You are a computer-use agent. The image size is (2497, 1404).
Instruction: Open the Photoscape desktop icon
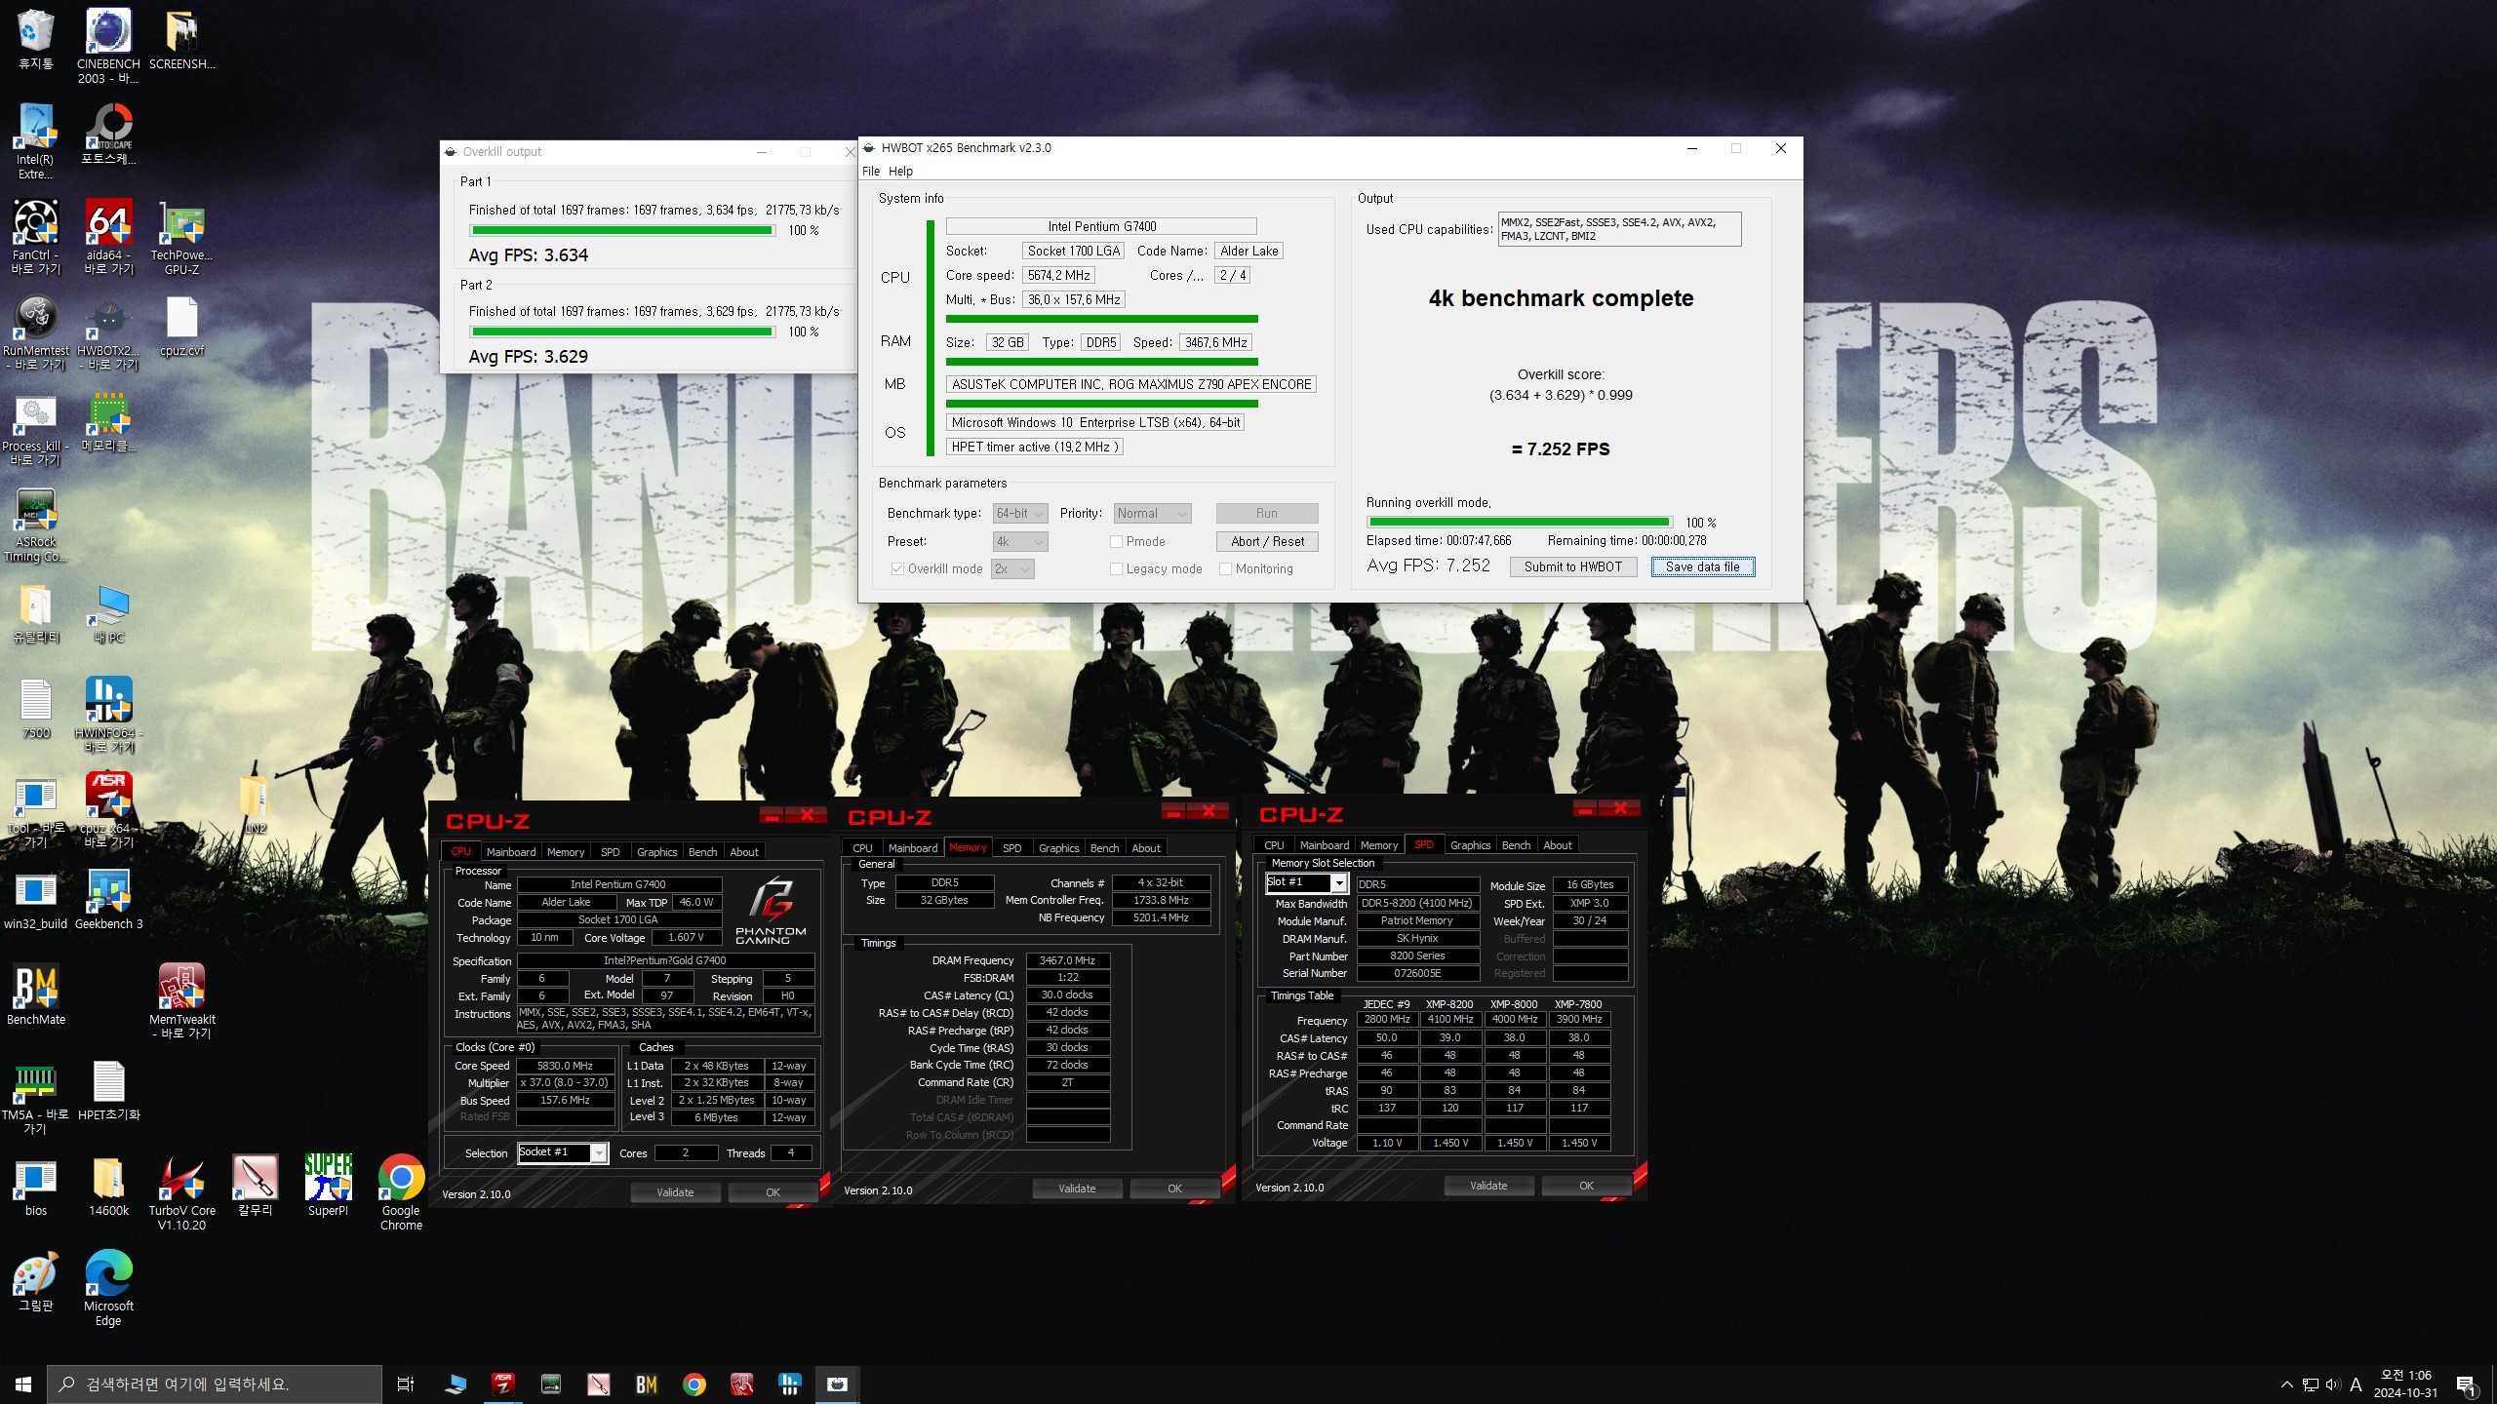(108, 135)
